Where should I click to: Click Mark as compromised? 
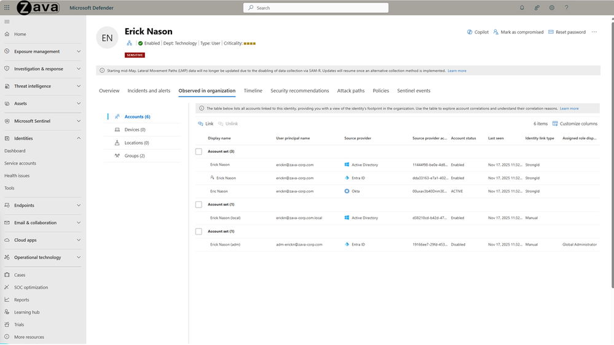518,32
